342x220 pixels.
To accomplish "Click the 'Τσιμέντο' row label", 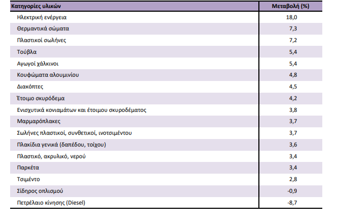I will point(28,180).
